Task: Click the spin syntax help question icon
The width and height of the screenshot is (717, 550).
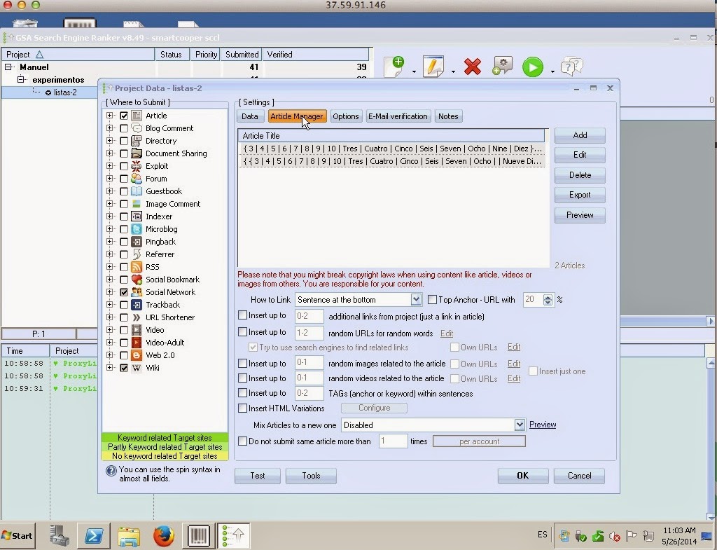Action: 111,470
